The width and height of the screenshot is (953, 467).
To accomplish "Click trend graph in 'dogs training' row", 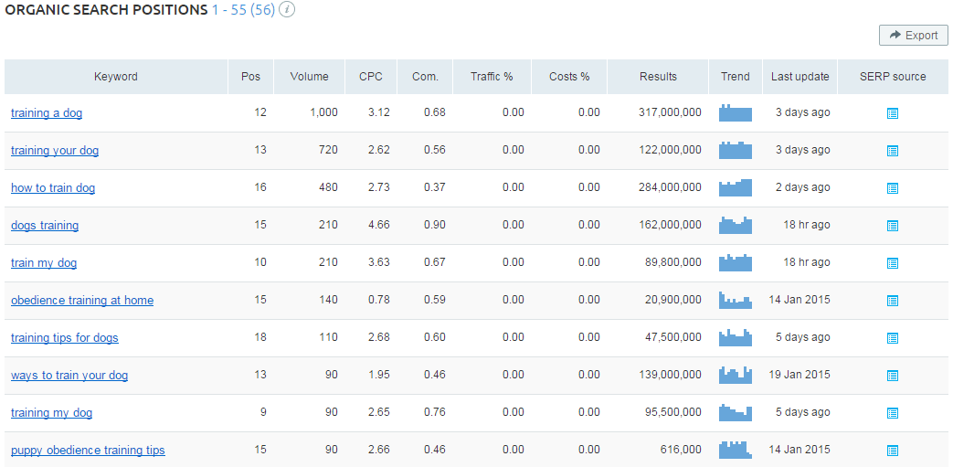I will pyautogui.click(x=736, y=226).
